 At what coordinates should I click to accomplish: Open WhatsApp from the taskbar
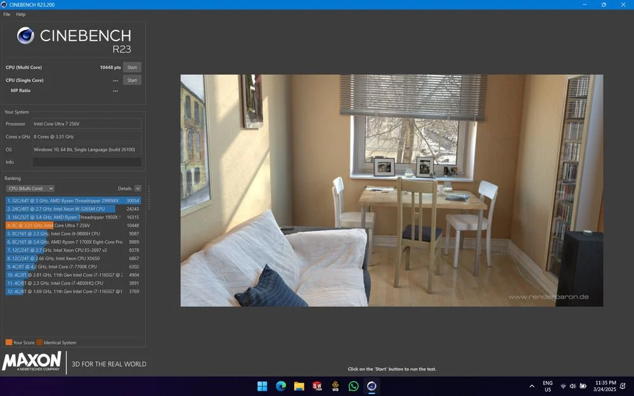click(353, 386)
